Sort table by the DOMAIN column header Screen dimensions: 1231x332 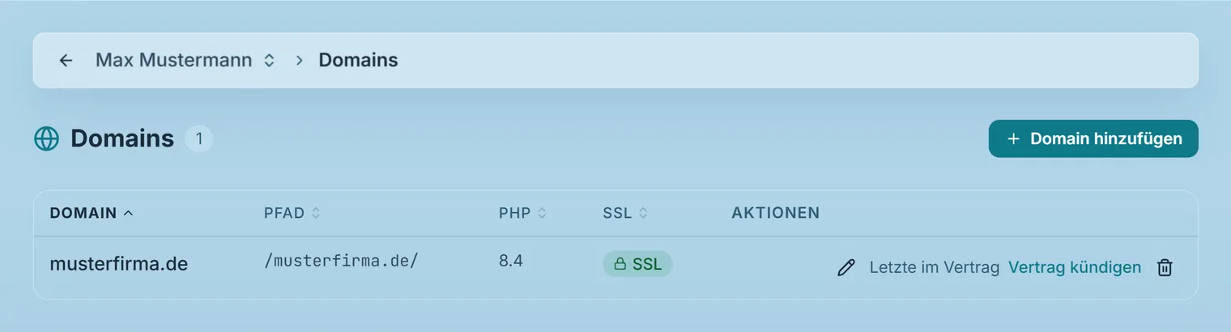click(92, 213)
